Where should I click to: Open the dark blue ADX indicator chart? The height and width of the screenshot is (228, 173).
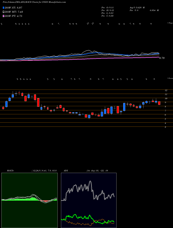[89, 200]
